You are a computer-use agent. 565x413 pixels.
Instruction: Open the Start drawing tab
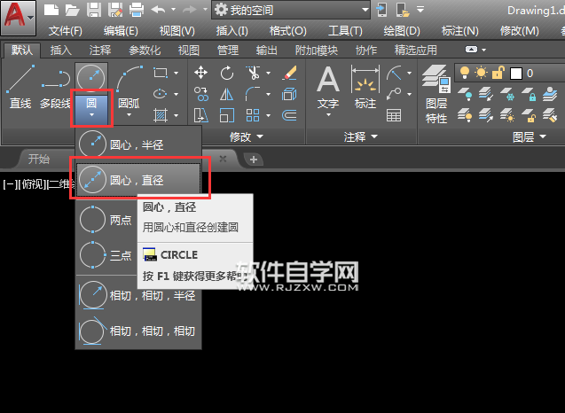point(39,159)
